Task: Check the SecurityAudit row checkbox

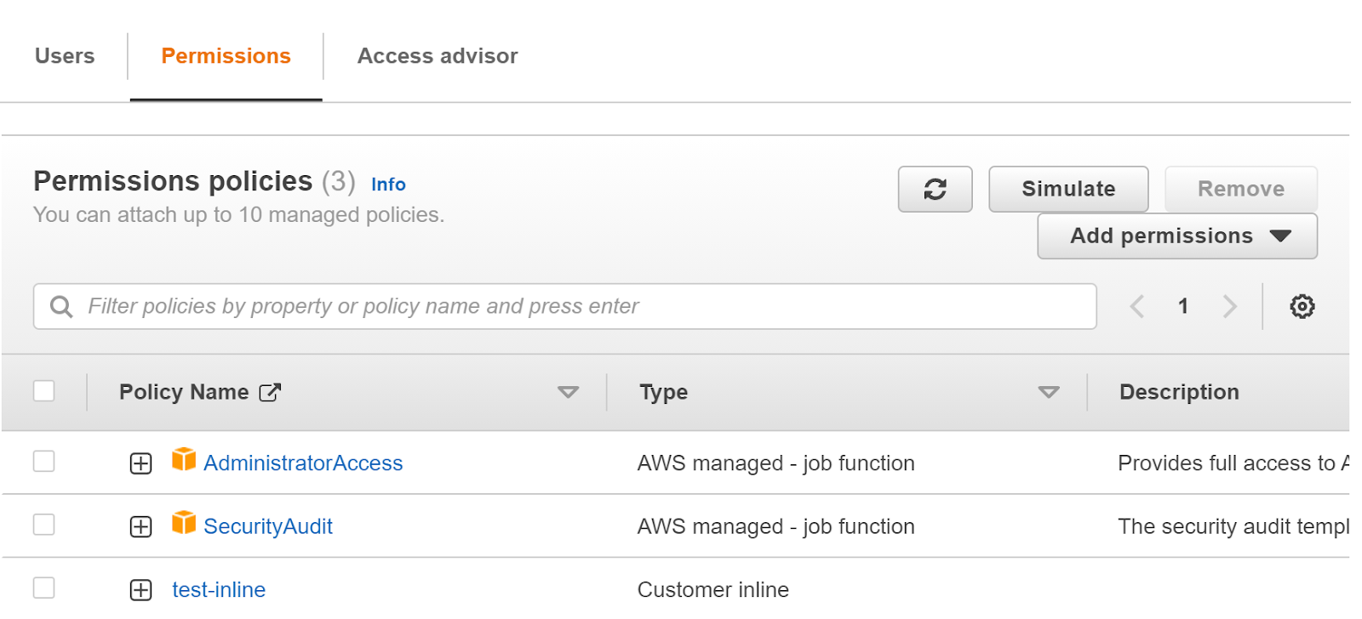Action: click(x=44, y=525)
